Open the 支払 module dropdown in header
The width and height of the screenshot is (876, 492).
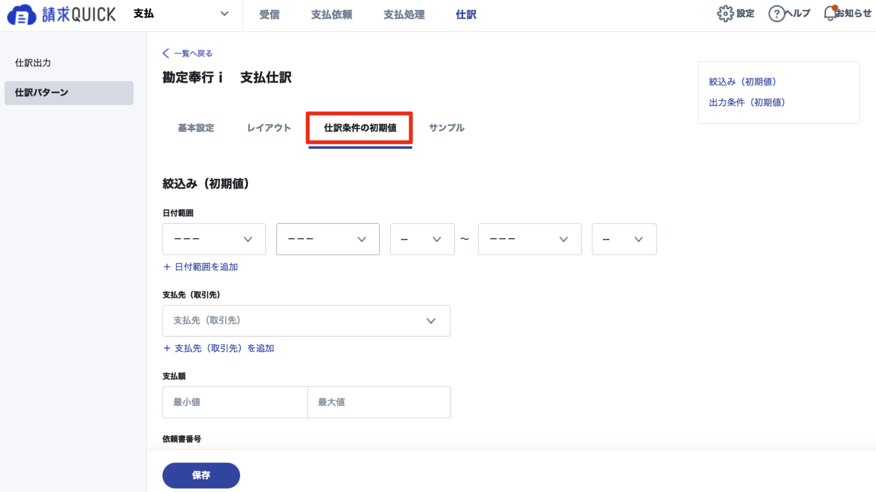(181, 14)
